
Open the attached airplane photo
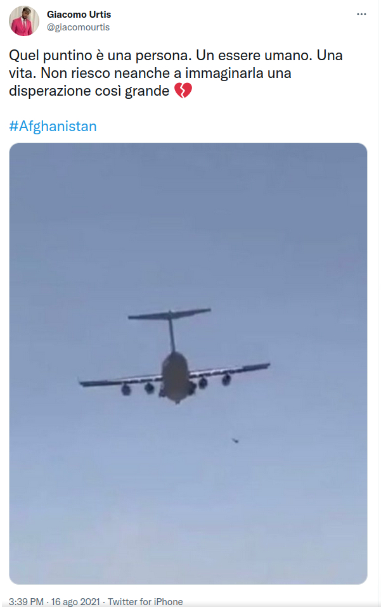pyautogui.click(x=188, y=364)
